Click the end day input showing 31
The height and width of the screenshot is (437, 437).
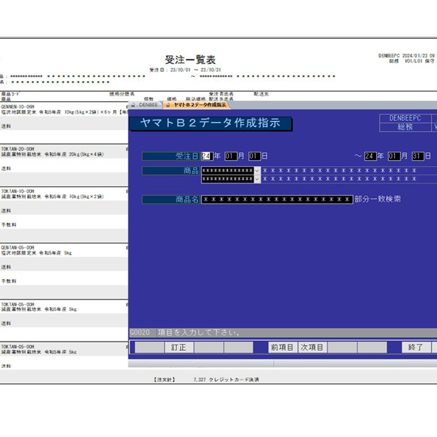[418, 156]
